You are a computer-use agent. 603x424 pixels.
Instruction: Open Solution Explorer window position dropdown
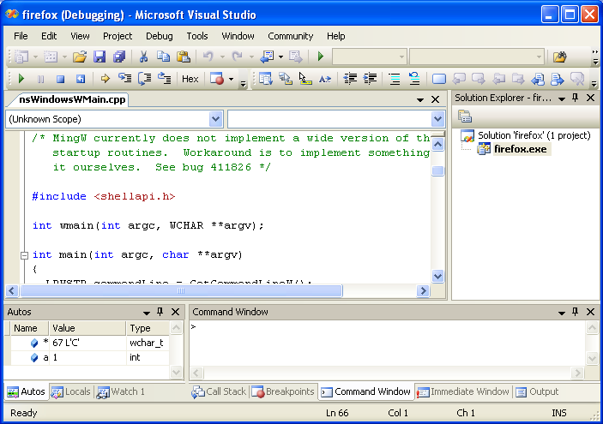562,99
